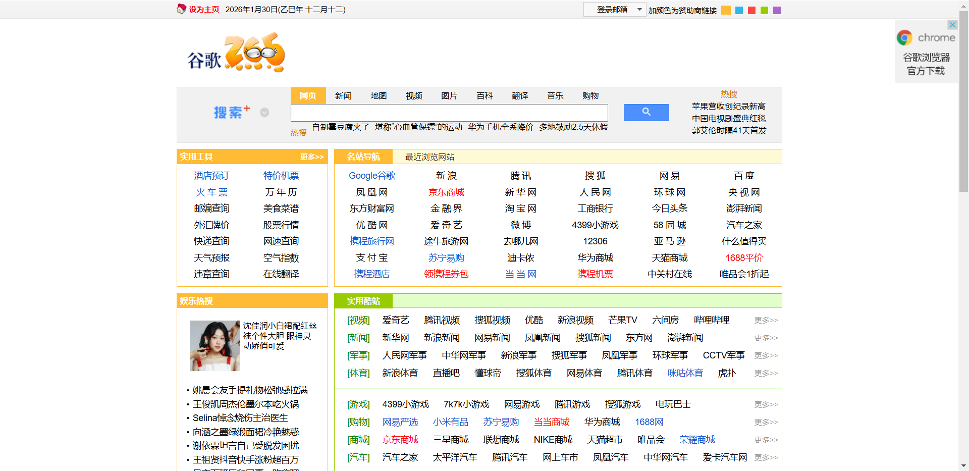Switch to the 新闻 search tab

343,95
